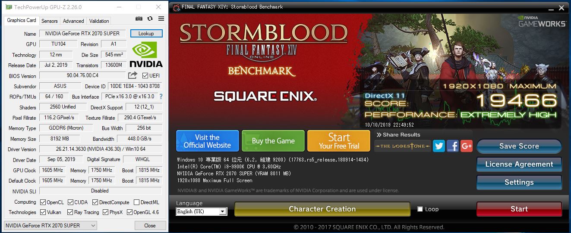Toggle the Ray Tracing checkbox
571x233 pixels.
point(69,212)
